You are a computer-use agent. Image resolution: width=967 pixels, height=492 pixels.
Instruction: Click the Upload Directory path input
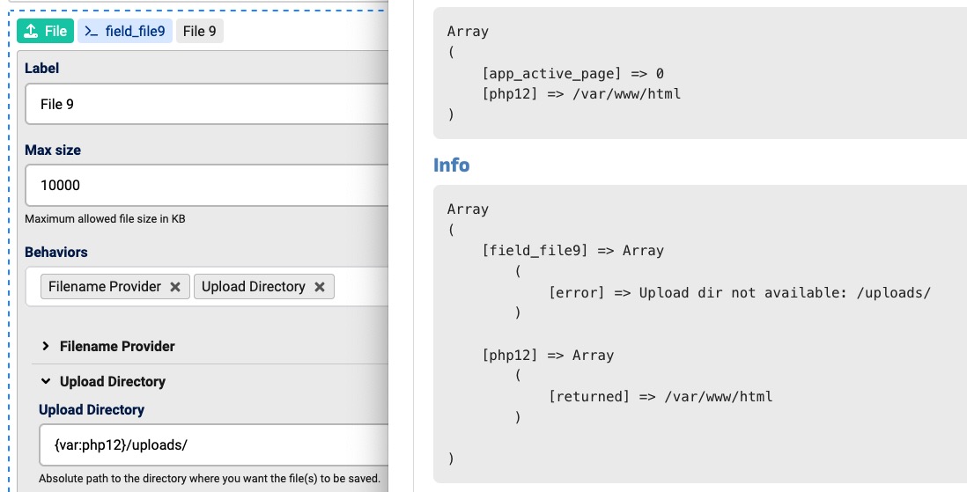[x=211, y=445]
